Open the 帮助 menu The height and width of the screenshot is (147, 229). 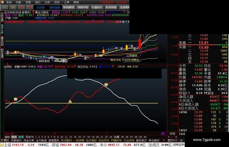[76, 2]
